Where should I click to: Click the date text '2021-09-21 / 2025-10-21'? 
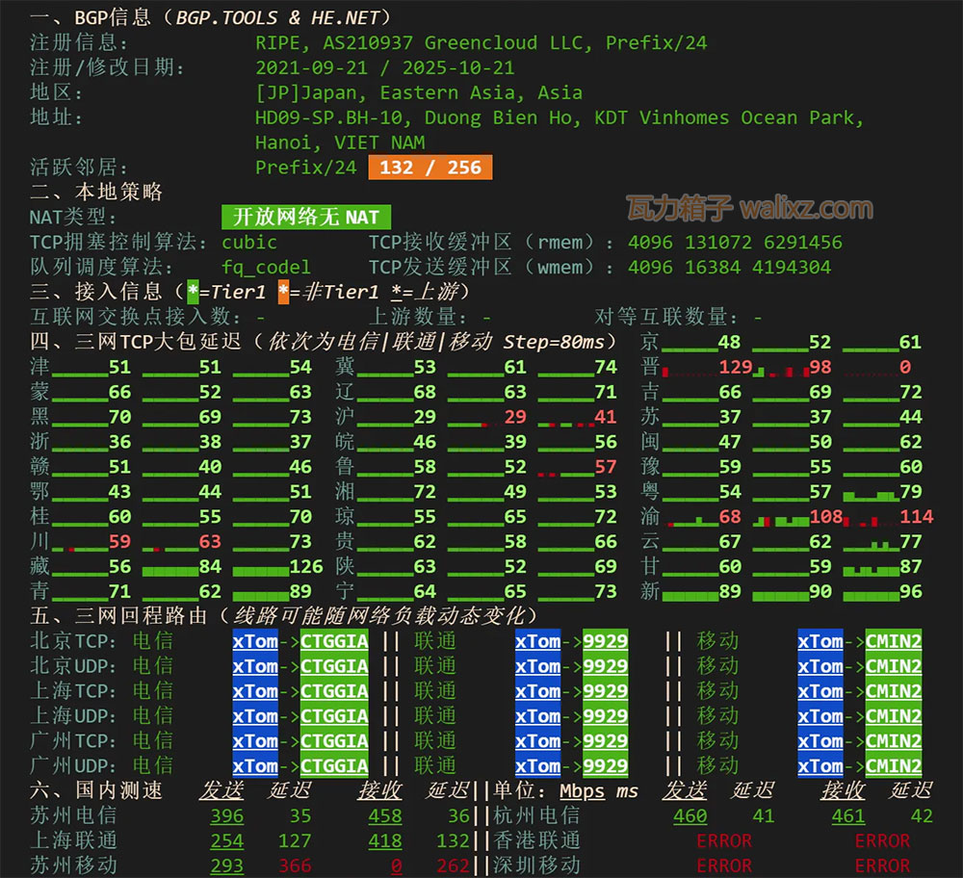pyautogui.click(x=384, y=68)
